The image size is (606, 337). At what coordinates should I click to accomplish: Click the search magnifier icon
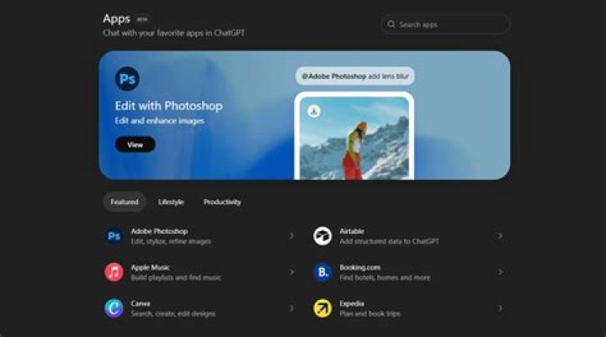coord(391,24)
